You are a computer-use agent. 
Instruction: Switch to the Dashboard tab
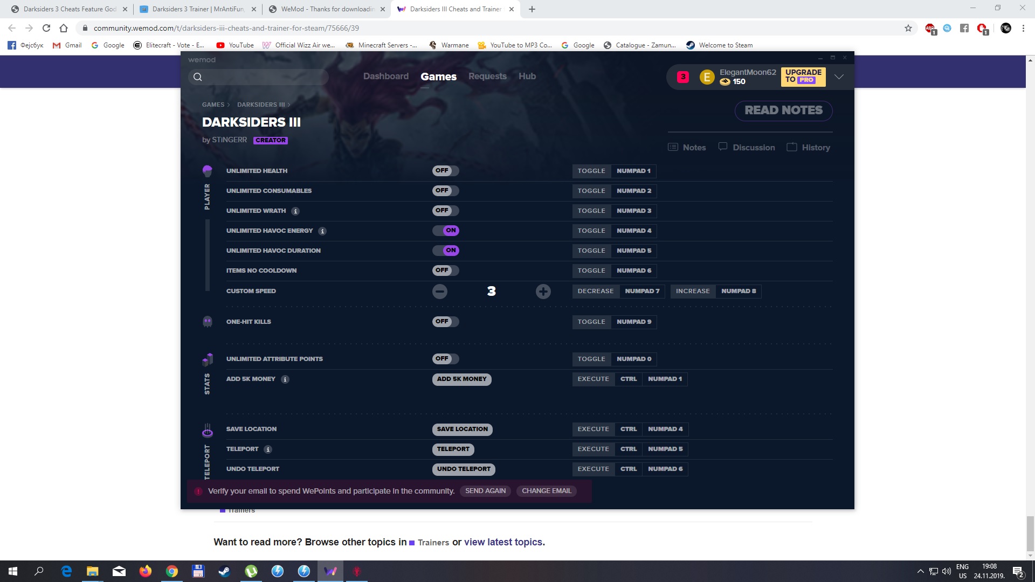386,77
